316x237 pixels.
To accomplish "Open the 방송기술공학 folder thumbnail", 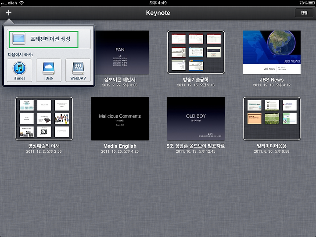I will 196,52.
